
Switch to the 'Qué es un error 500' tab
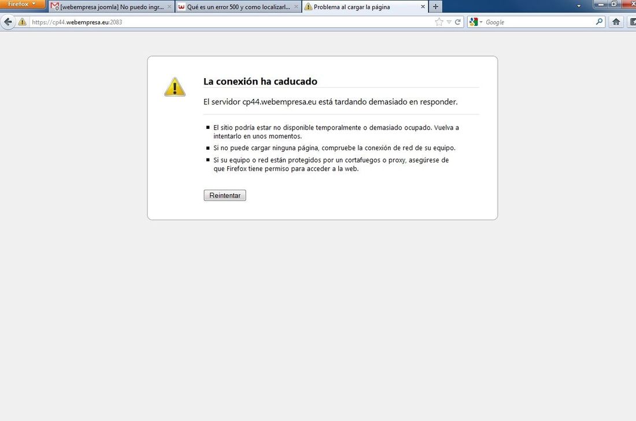point(238,6)
